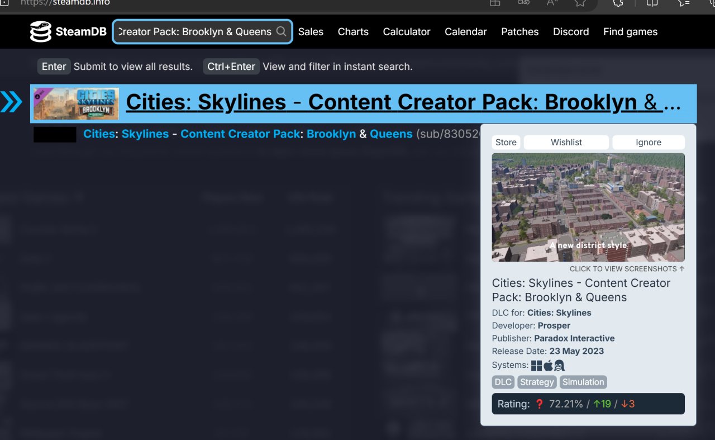Click the Ignore button in popup

click(x=649, y=143)
